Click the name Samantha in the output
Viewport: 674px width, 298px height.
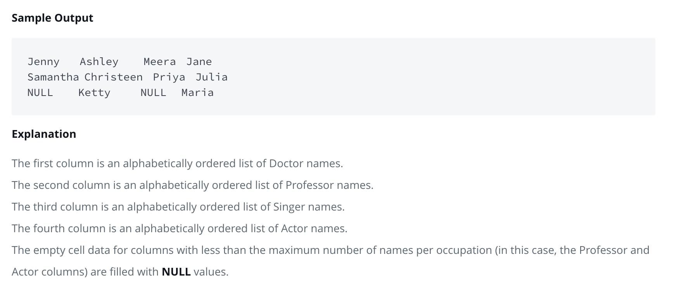[53, 77]
